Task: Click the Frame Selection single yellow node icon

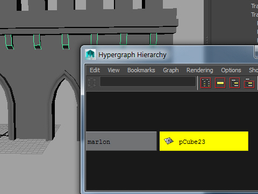Action: (220, 83)
